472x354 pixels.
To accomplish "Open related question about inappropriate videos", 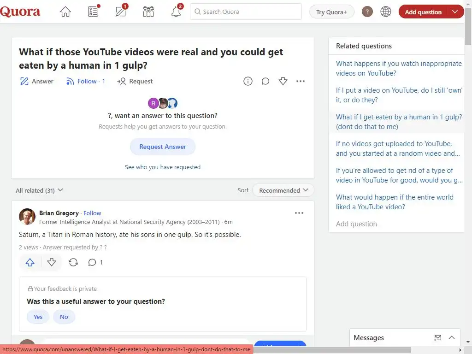I will point(399,68).
